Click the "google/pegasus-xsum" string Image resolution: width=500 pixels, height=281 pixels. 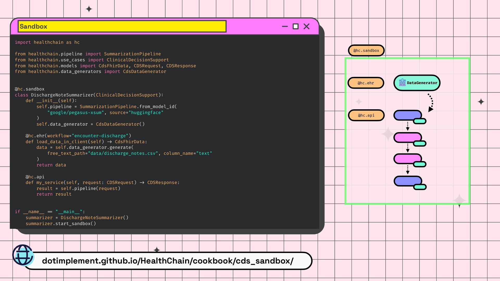point(76,113)
